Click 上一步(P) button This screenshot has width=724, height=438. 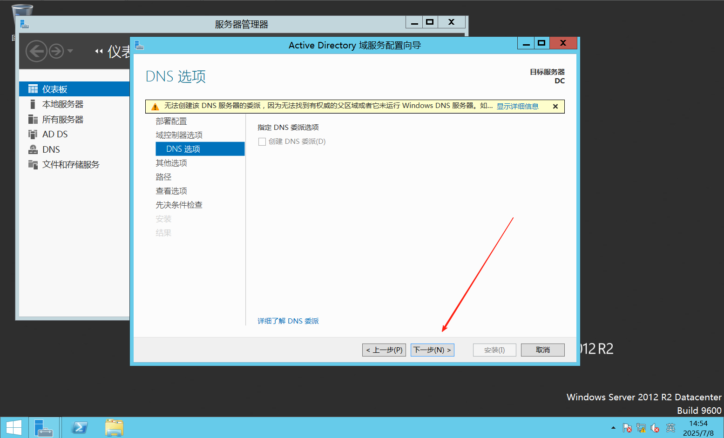point(384,350)
